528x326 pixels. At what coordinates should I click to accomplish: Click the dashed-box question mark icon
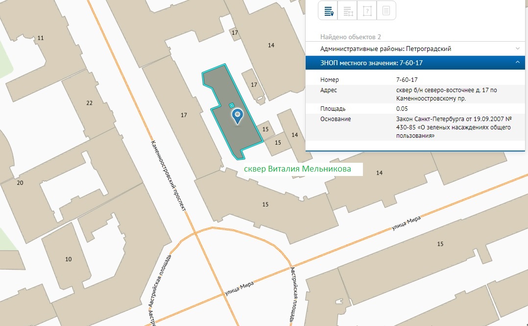367,11
